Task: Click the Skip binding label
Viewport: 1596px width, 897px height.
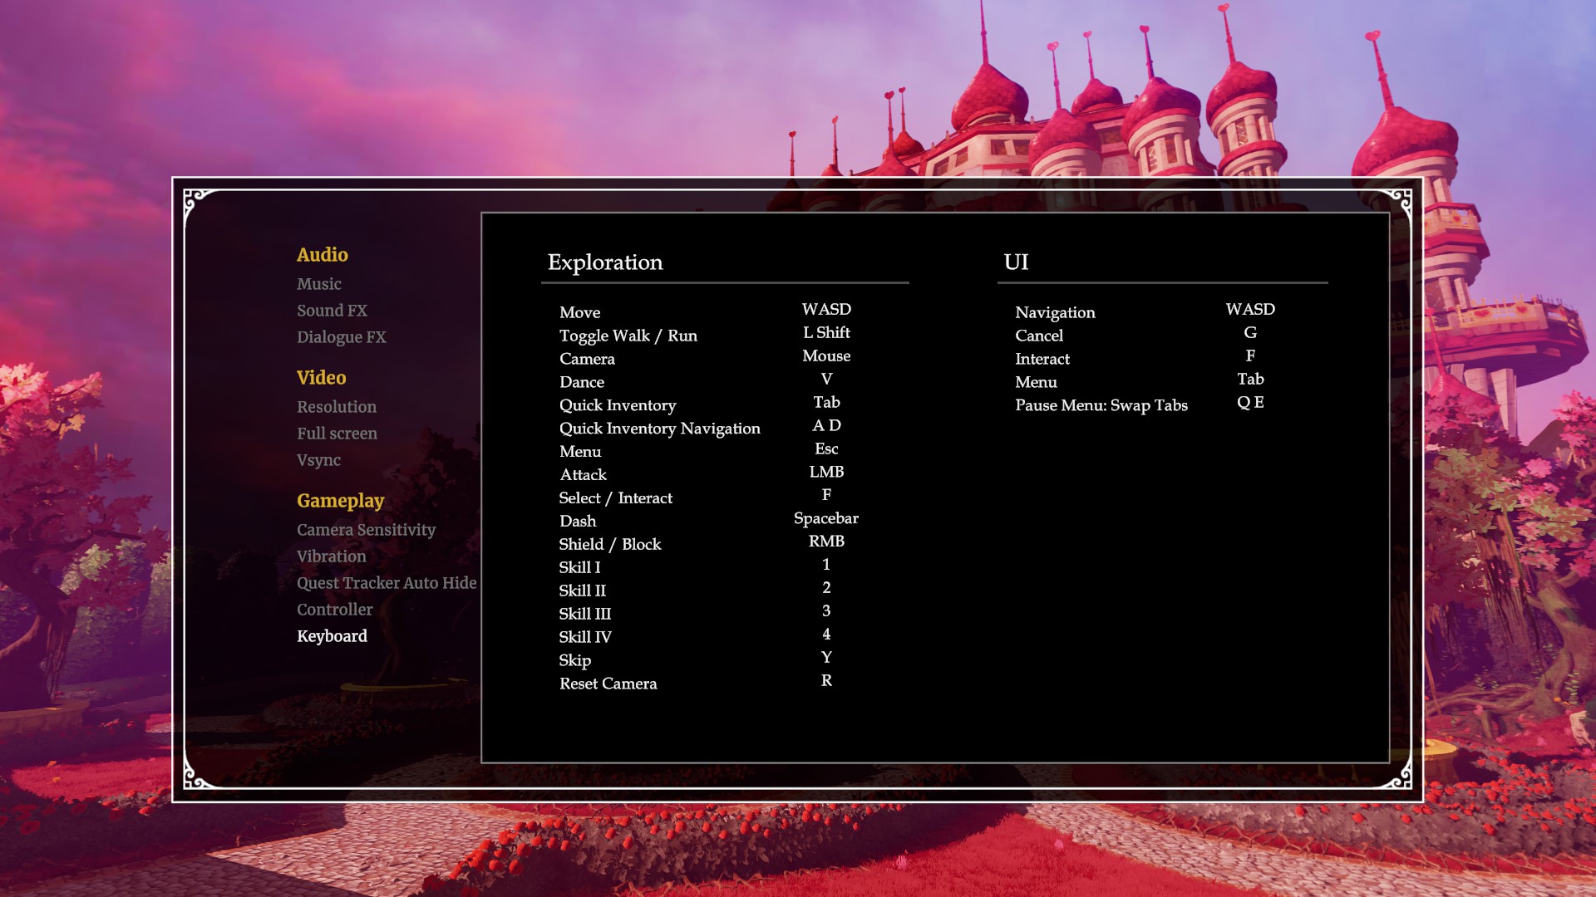Action: pyautogui.click(x=574, y=661)
